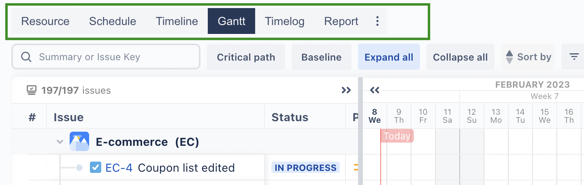584x185 pixels.
Task: Open the Resource tab
Action: [45, 21]
